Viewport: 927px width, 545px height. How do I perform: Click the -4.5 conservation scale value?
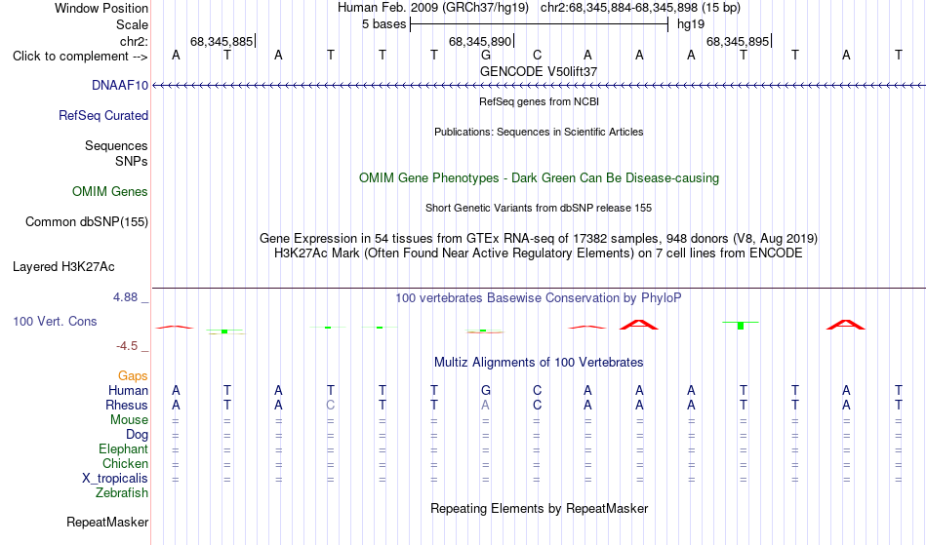[x=127, y=346]
